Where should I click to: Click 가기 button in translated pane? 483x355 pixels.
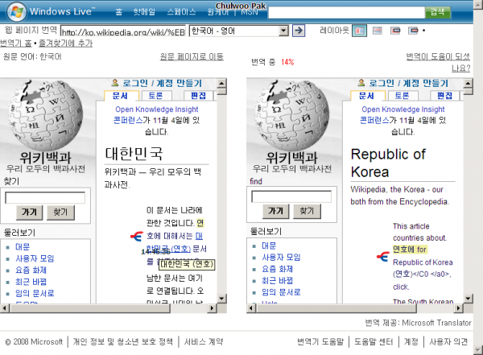coord(275,211)
